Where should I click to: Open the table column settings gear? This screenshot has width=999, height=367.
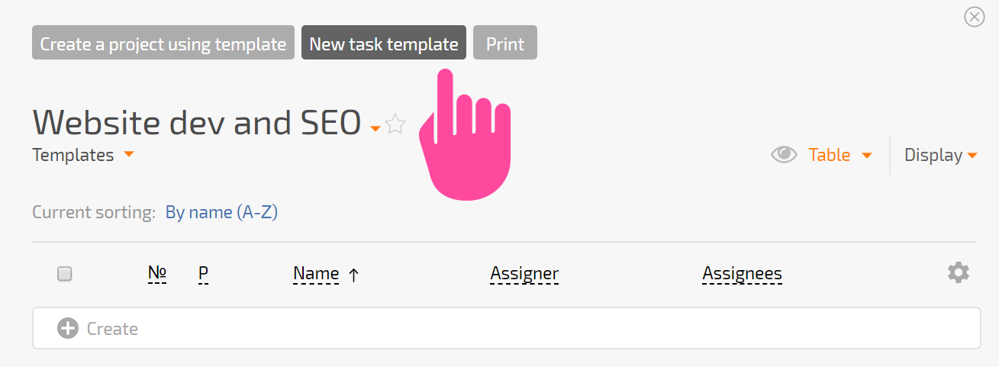click(x=959, y=272)
